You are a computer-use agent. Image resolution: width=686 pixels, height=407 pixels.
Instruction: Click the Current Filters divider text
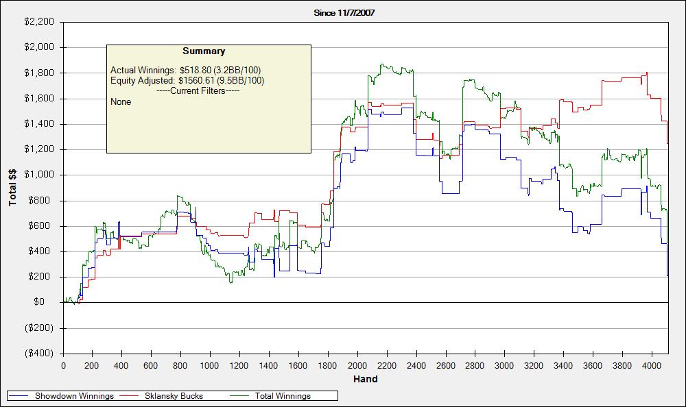coord(198,90)
